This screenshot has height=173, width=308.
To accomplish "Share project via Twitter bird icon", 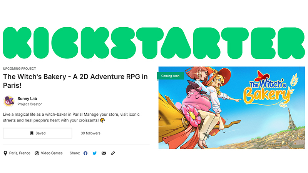I will pos(95,153).
